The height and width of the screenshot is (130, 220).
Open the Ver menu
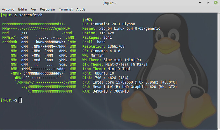click(x=34, y=9)
